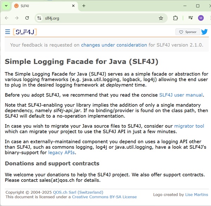211x206 pixels.
Task: Go back to the previous page
Action: tap(7, 18)
